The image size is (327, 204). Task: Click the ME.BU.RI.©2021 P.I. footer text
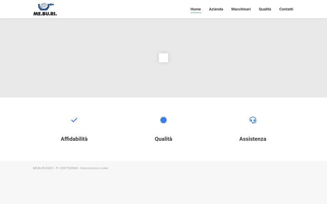click(x=55, y=168)
